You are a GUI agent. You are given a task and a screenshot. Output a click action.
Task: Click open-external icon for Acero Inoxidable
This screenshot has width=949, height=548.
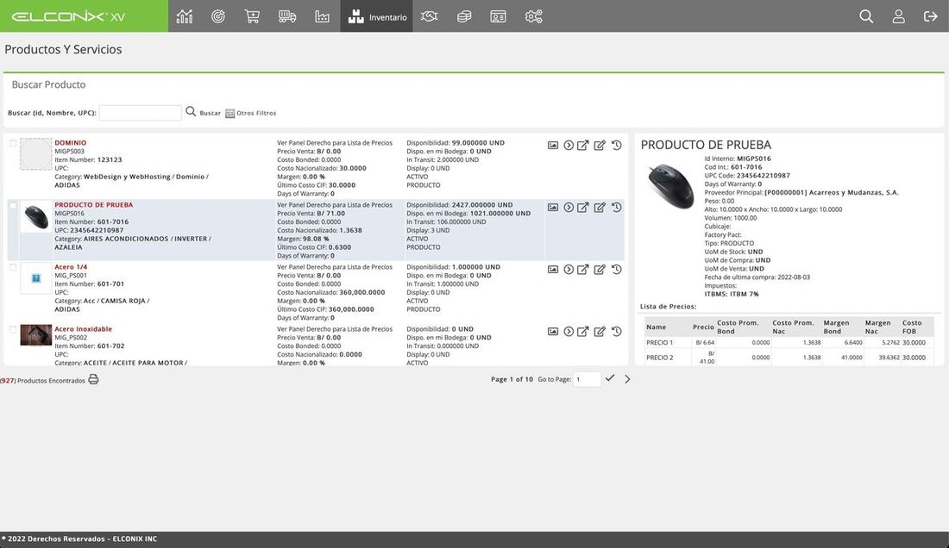583,331
